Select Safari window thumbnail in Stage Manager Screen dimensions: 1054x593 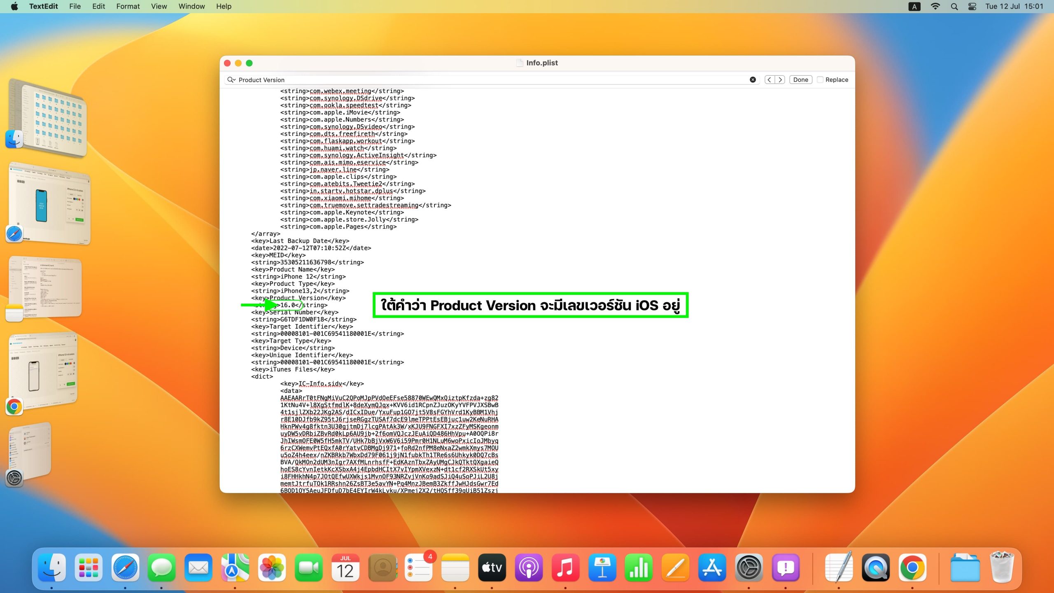tap(49, 204)
